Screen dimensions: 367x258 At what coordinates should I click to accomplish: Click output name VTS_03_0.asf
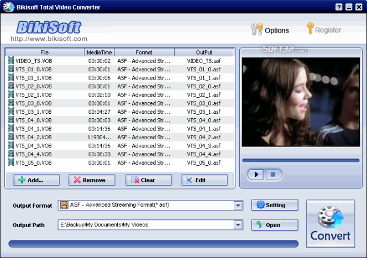click(x=204, y=103)
